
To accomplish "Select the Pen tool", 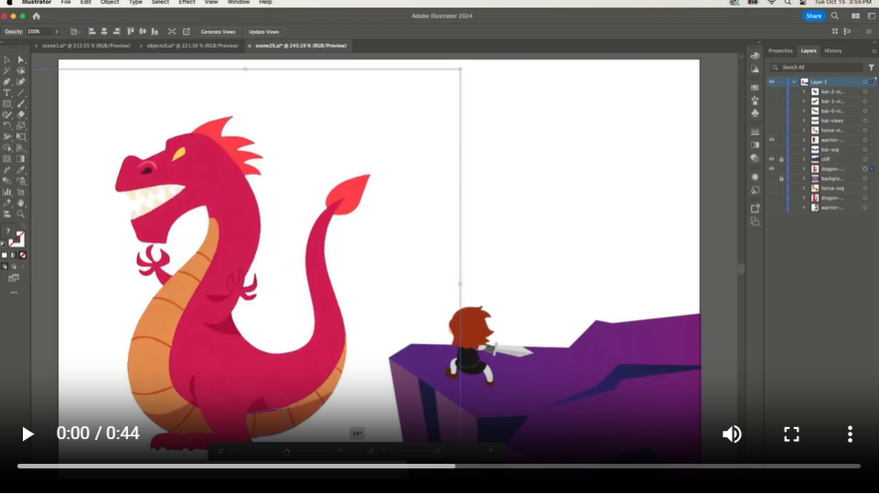I will pos(6,81).
